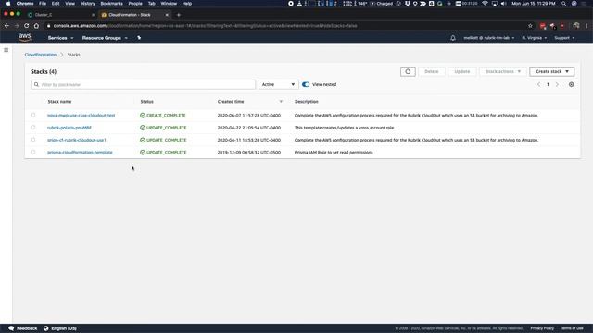The width and height of the screenshot is (593, 333).
Task: Click the volume icon in menu bar
Action: [503, 4]
